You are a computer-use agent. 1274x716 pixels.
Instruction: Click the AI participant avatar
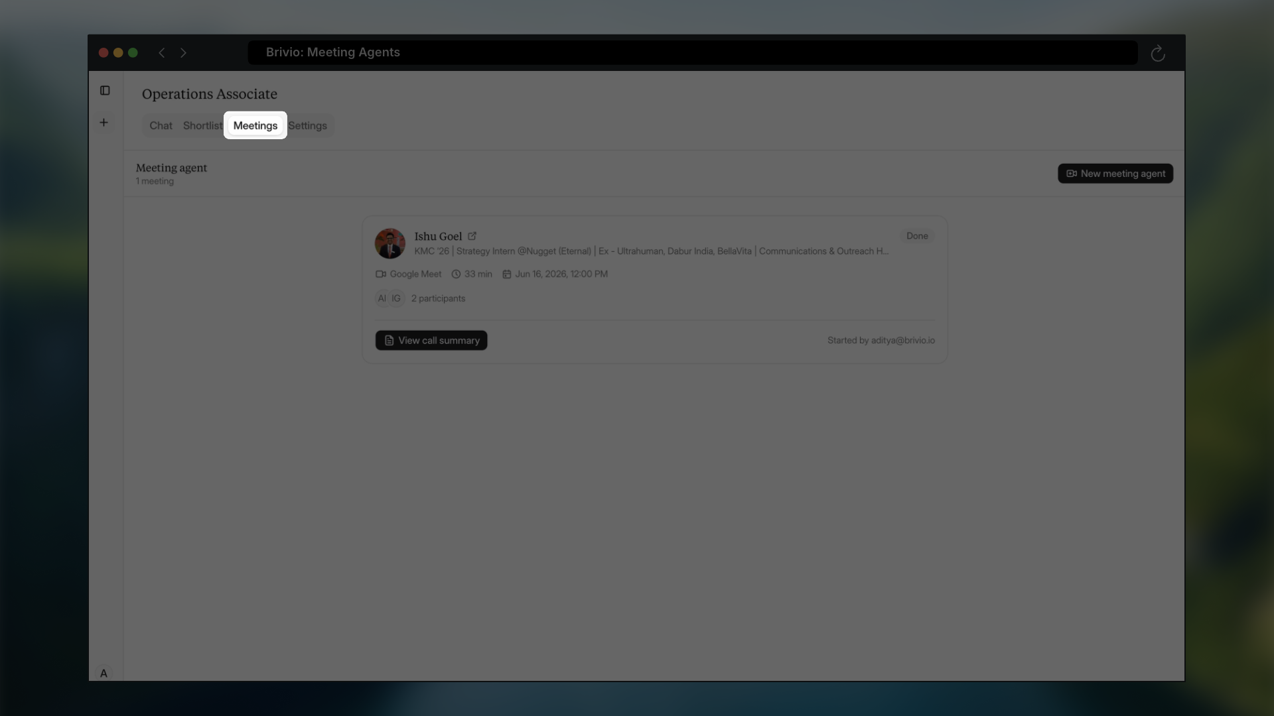coord(382,298)
